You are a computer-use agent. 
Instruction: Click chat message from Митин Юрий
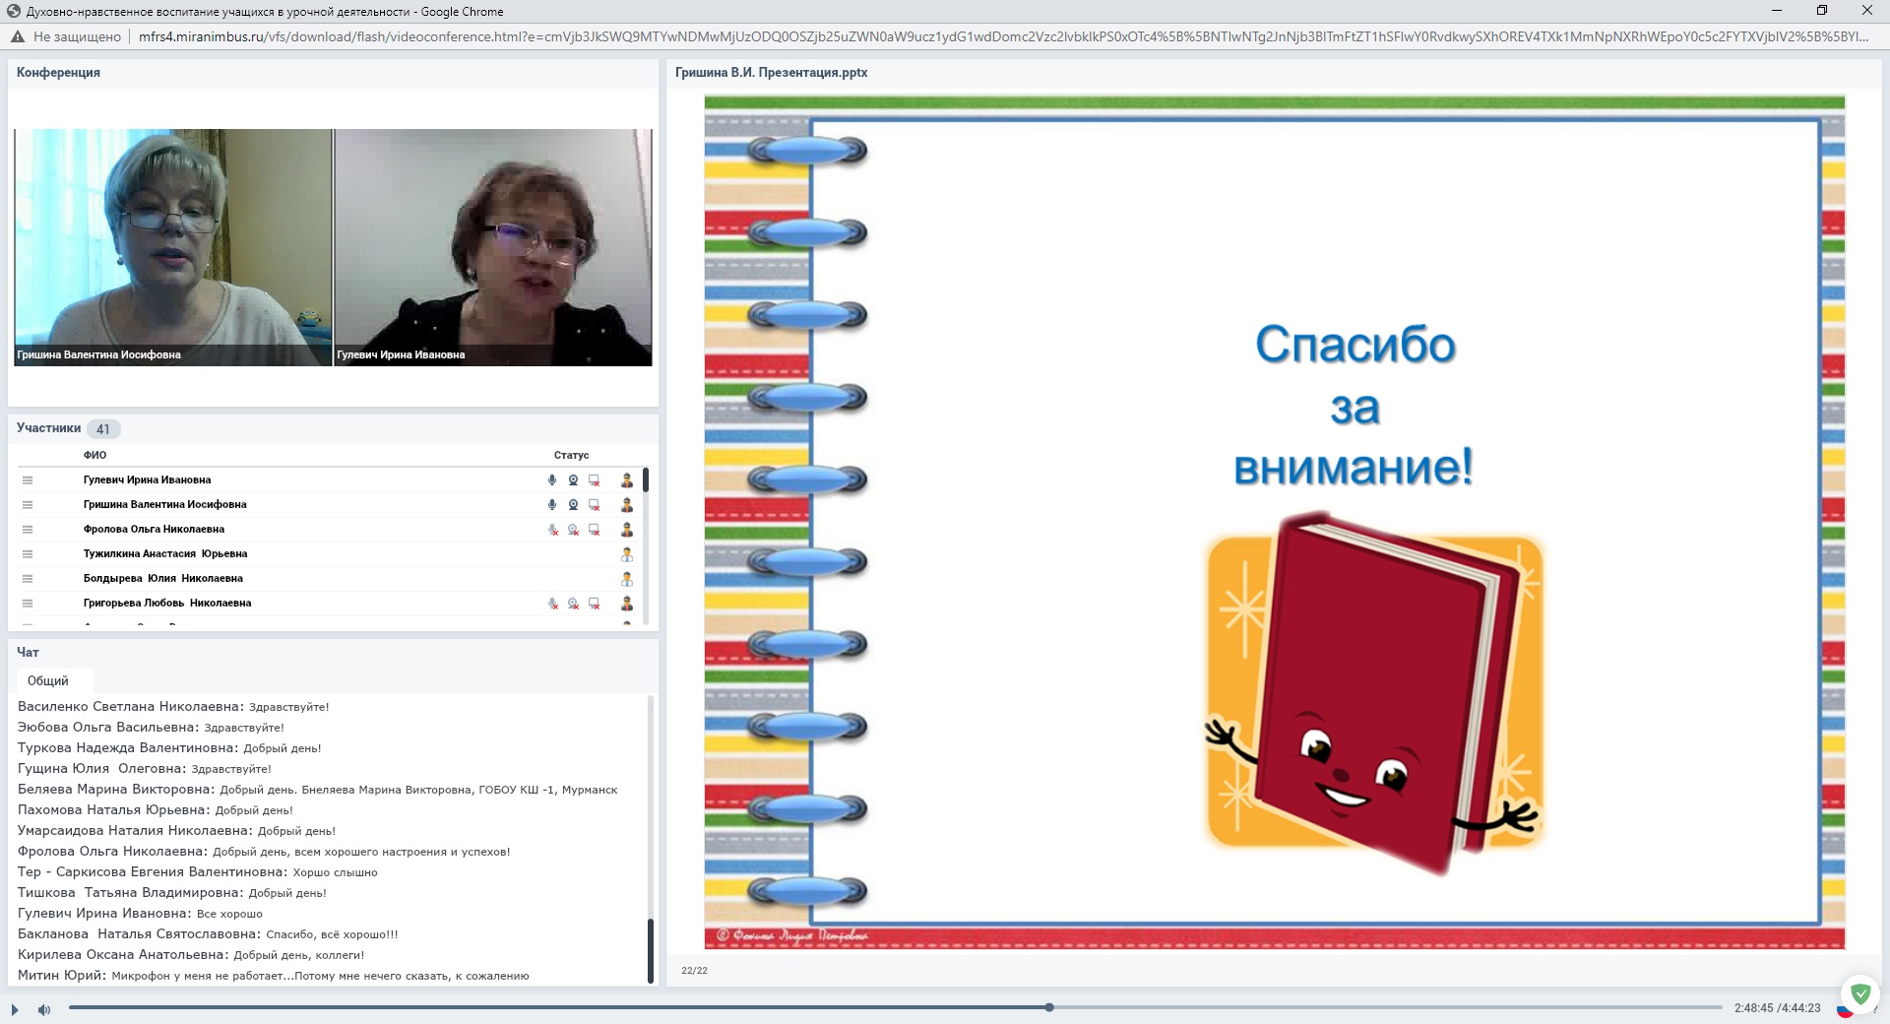click(x=274, y=976)
